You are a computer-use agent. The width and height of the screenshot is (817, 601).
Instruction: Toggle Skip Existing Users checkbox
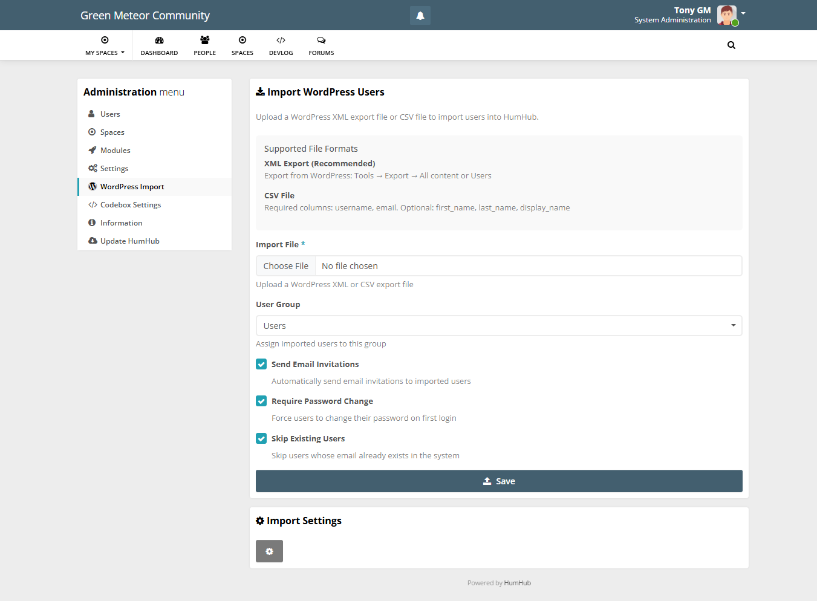[261, 438]
